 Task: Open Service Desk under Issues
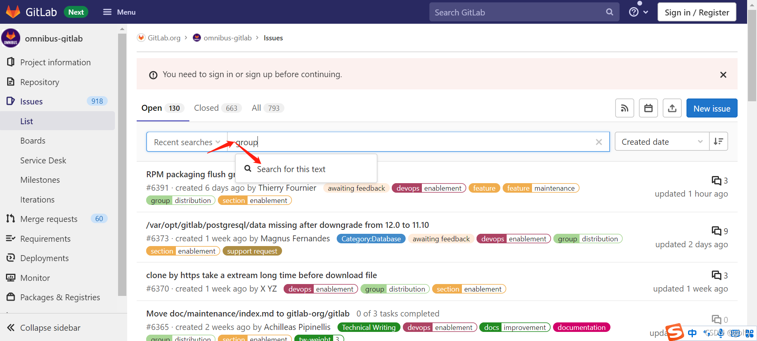(x=43, y=160)
